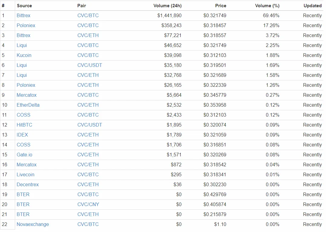Open the Mercatox link in row 16
This screenshot has height=232, width=326.
tap(27, 165)
